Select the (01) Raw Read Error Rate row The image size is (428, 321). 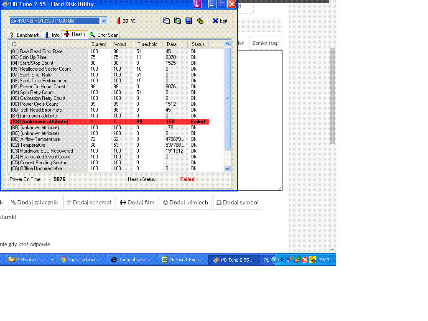tap(109, 51)
